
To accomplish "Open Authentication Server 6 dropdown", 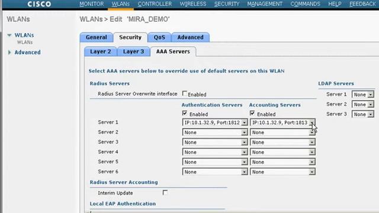I will [x=215, y=172].
